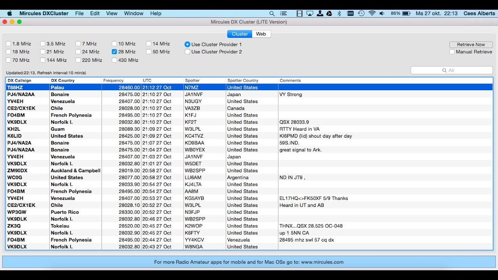Uncheck the 28 MHz band filter
Viewport: 498px width, 280px height.
pos(114,52)
